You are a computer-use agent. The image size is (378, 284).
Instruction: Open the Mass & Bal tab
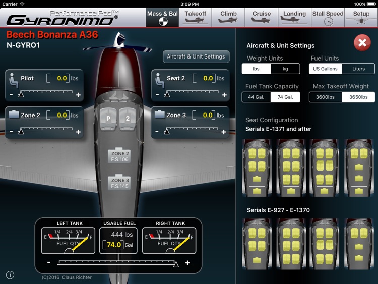[x=162, y=17]
